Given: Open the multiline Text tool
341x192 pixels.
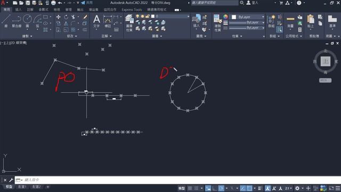Looking at the screenshot, I should click(x=96, y=21).
